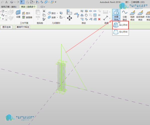Click the 地砖修改 button
Image resolution: width=150 pixels, height=125 pixels.
point(132,15)
